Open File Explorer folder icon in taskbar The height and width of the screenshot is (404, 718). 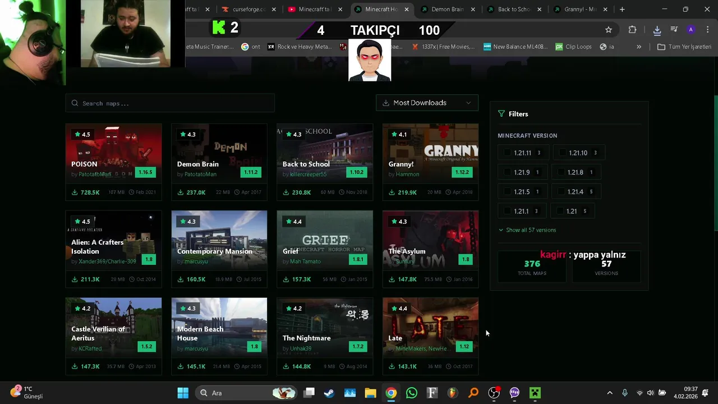tap(370, 393)
